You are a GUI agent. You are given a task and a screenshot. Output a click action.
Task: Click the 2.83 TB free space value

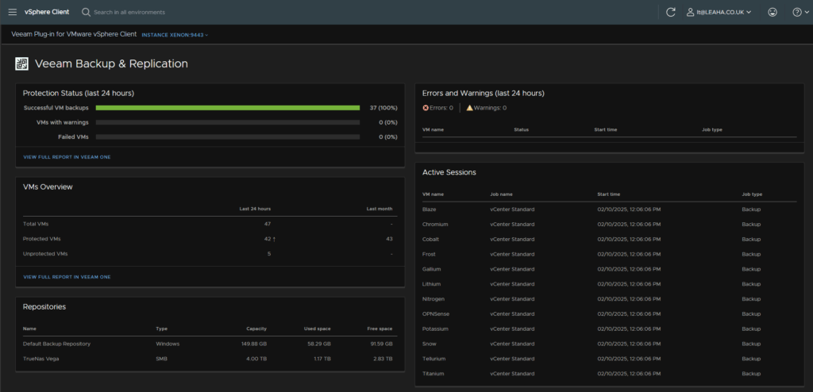coord(383,359)
